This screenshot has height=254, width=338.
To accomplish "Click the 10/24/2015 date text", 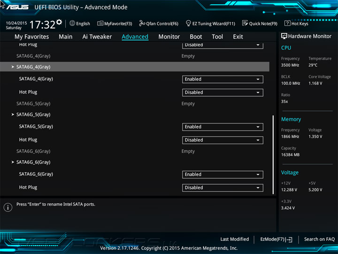I will coord(16,23).
